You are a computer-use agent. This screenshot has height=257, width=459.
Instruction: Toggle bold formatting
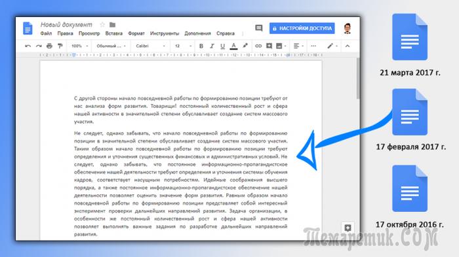point(201,46)
